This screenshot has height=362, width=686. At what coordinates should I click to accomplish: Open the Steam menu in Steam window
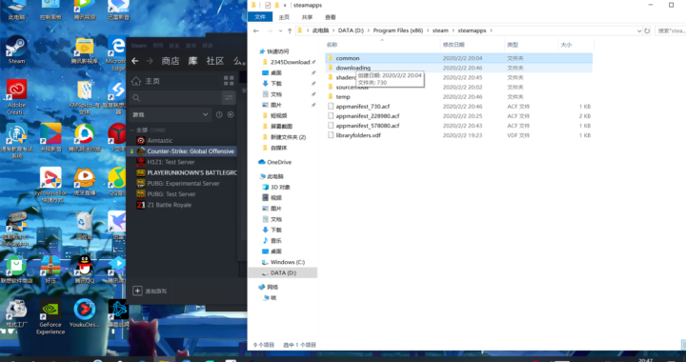[x=139, y=46]
